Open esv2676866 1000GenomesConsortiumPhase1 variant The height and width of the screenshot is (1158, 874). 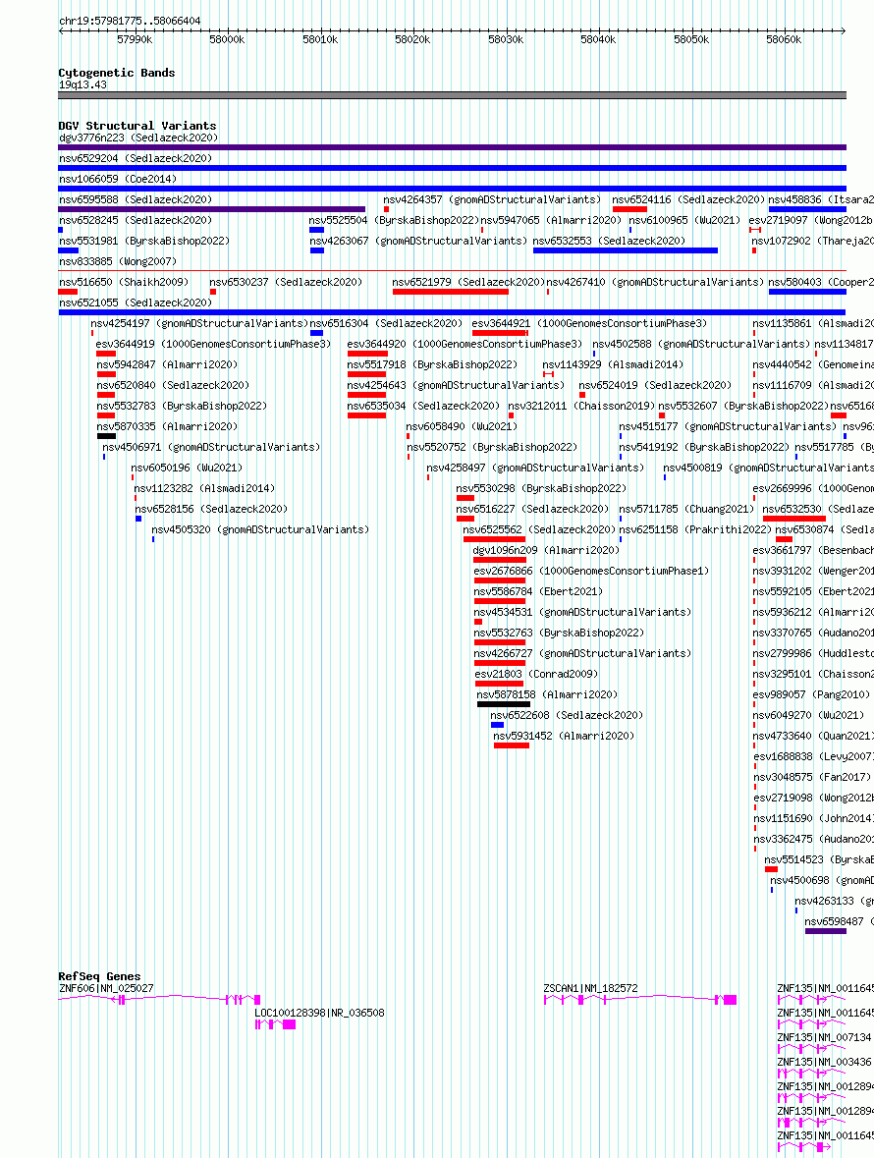click(x=591, y=572)
